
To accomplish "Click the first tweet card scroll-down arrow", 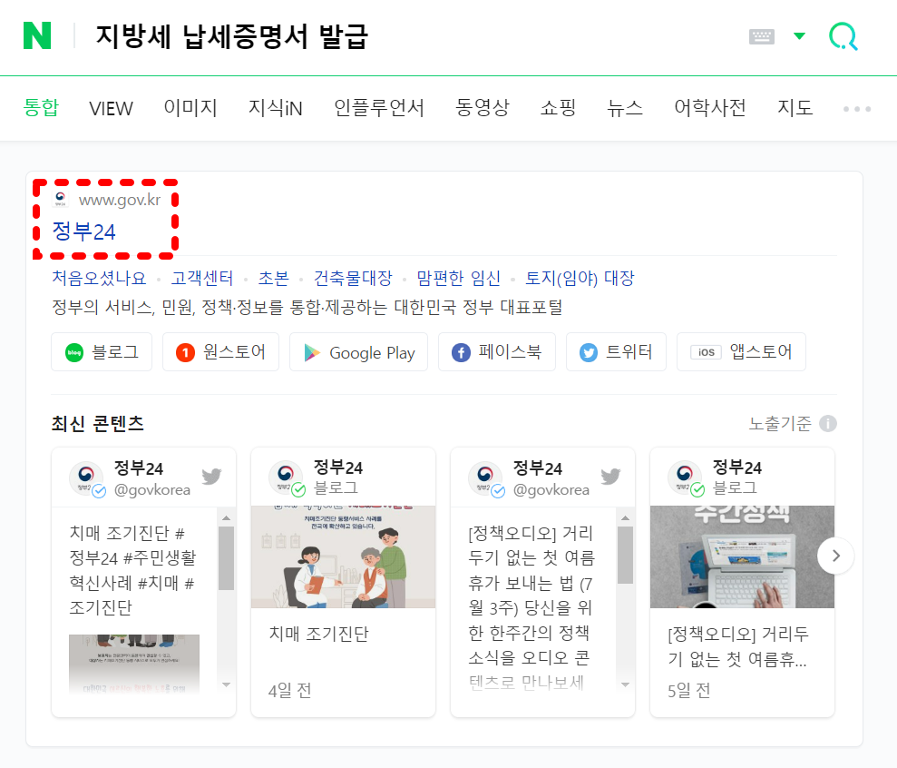I will (226, 684).
